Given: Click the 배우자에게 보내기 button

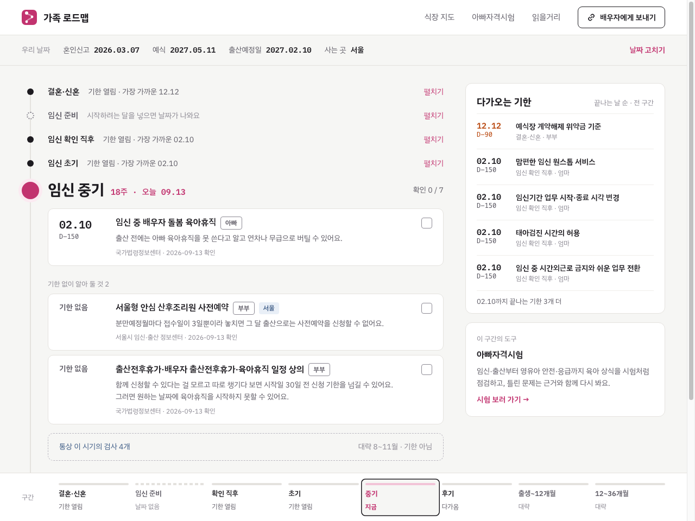Looking at the screenshot, I should point(621,17).
